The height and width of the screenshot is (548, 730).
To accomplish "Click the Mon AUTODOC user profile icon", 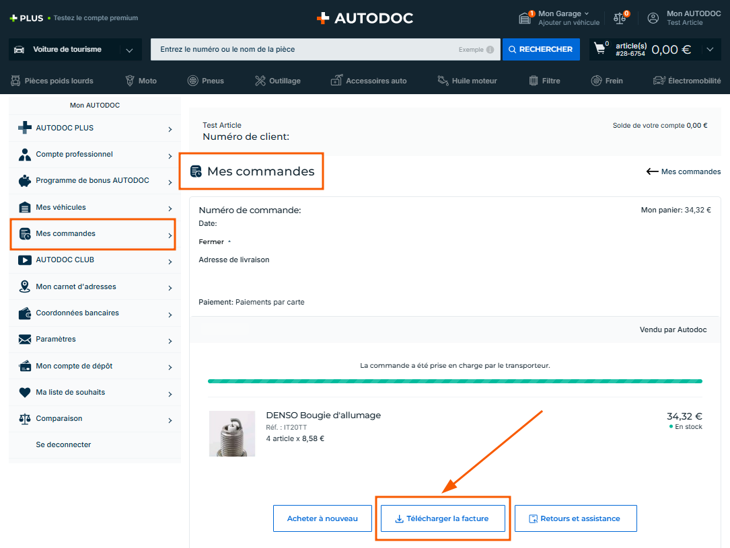I will (x=653, y=18).
